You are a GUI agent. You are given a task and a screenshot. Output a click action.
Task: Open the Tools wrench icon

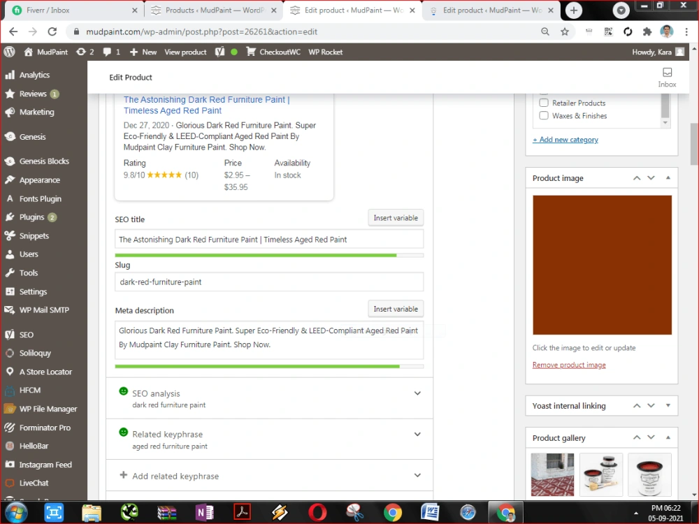pos(9,272)
